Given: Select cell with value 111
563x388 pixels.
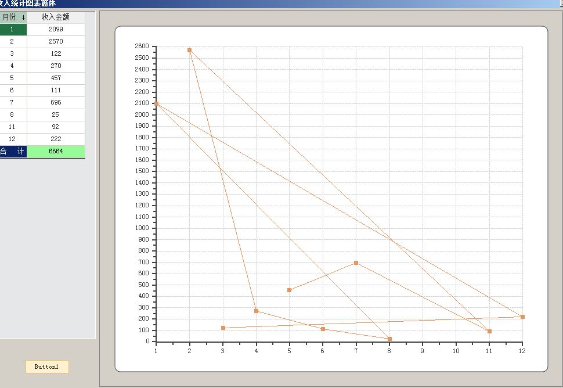Looking at the screenshot, I should tap(56, 91).
